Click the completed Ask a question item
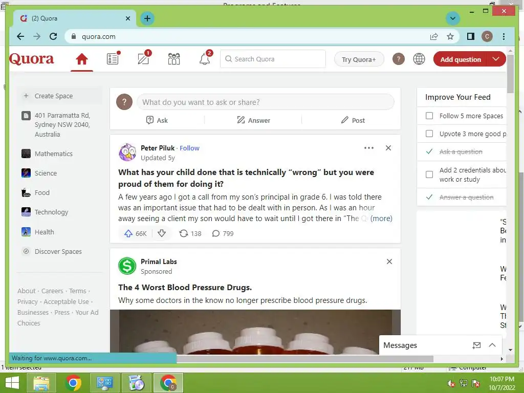This screenshot has width=524, height=393. [461, 151]
